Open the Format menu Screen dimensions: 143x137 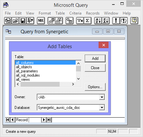click(45, 13)
